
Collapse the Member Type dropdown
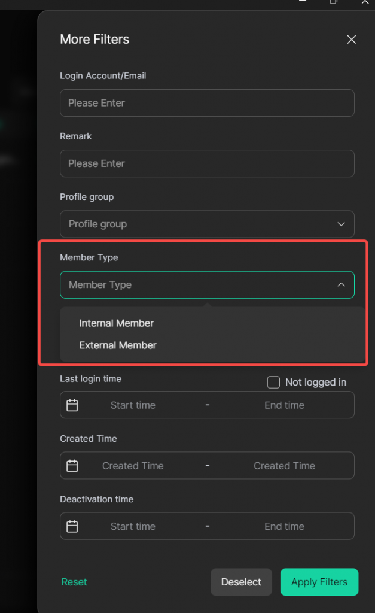[x=207, y=284]
